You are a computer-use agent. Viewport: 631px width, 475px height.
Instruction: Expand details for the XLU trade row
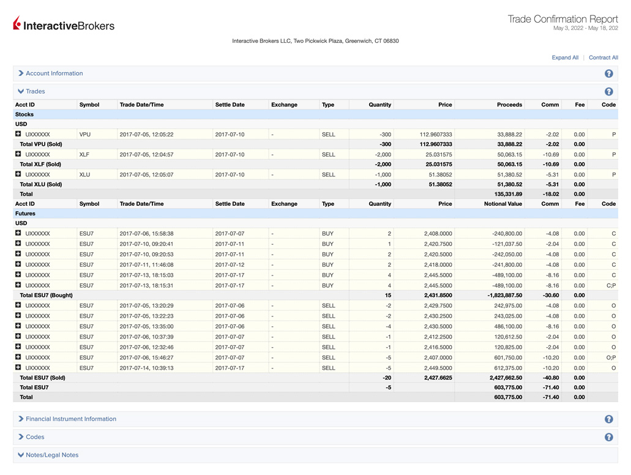click(18, 174)
